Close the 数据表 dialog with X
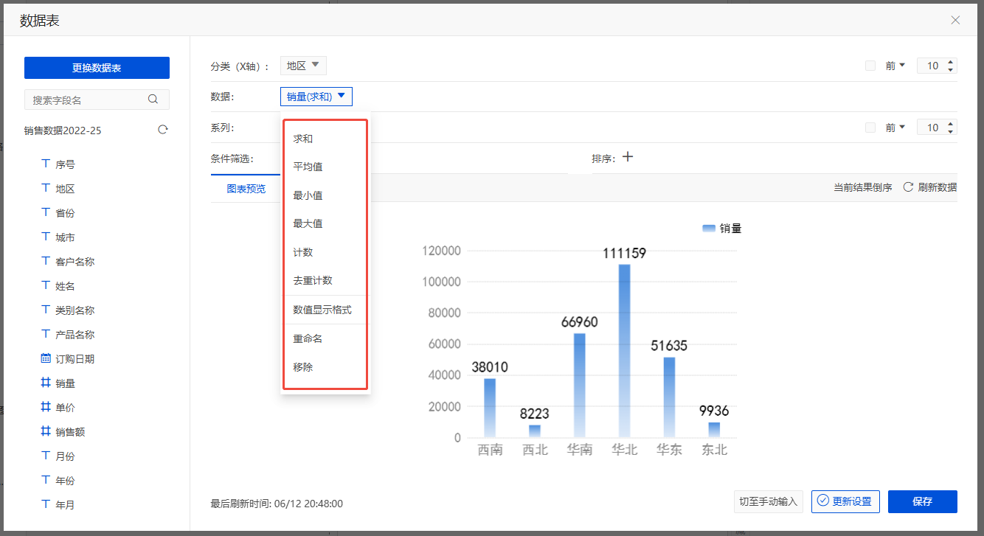Viewport: 984px width, 536px height. click(x=955, y=20)
